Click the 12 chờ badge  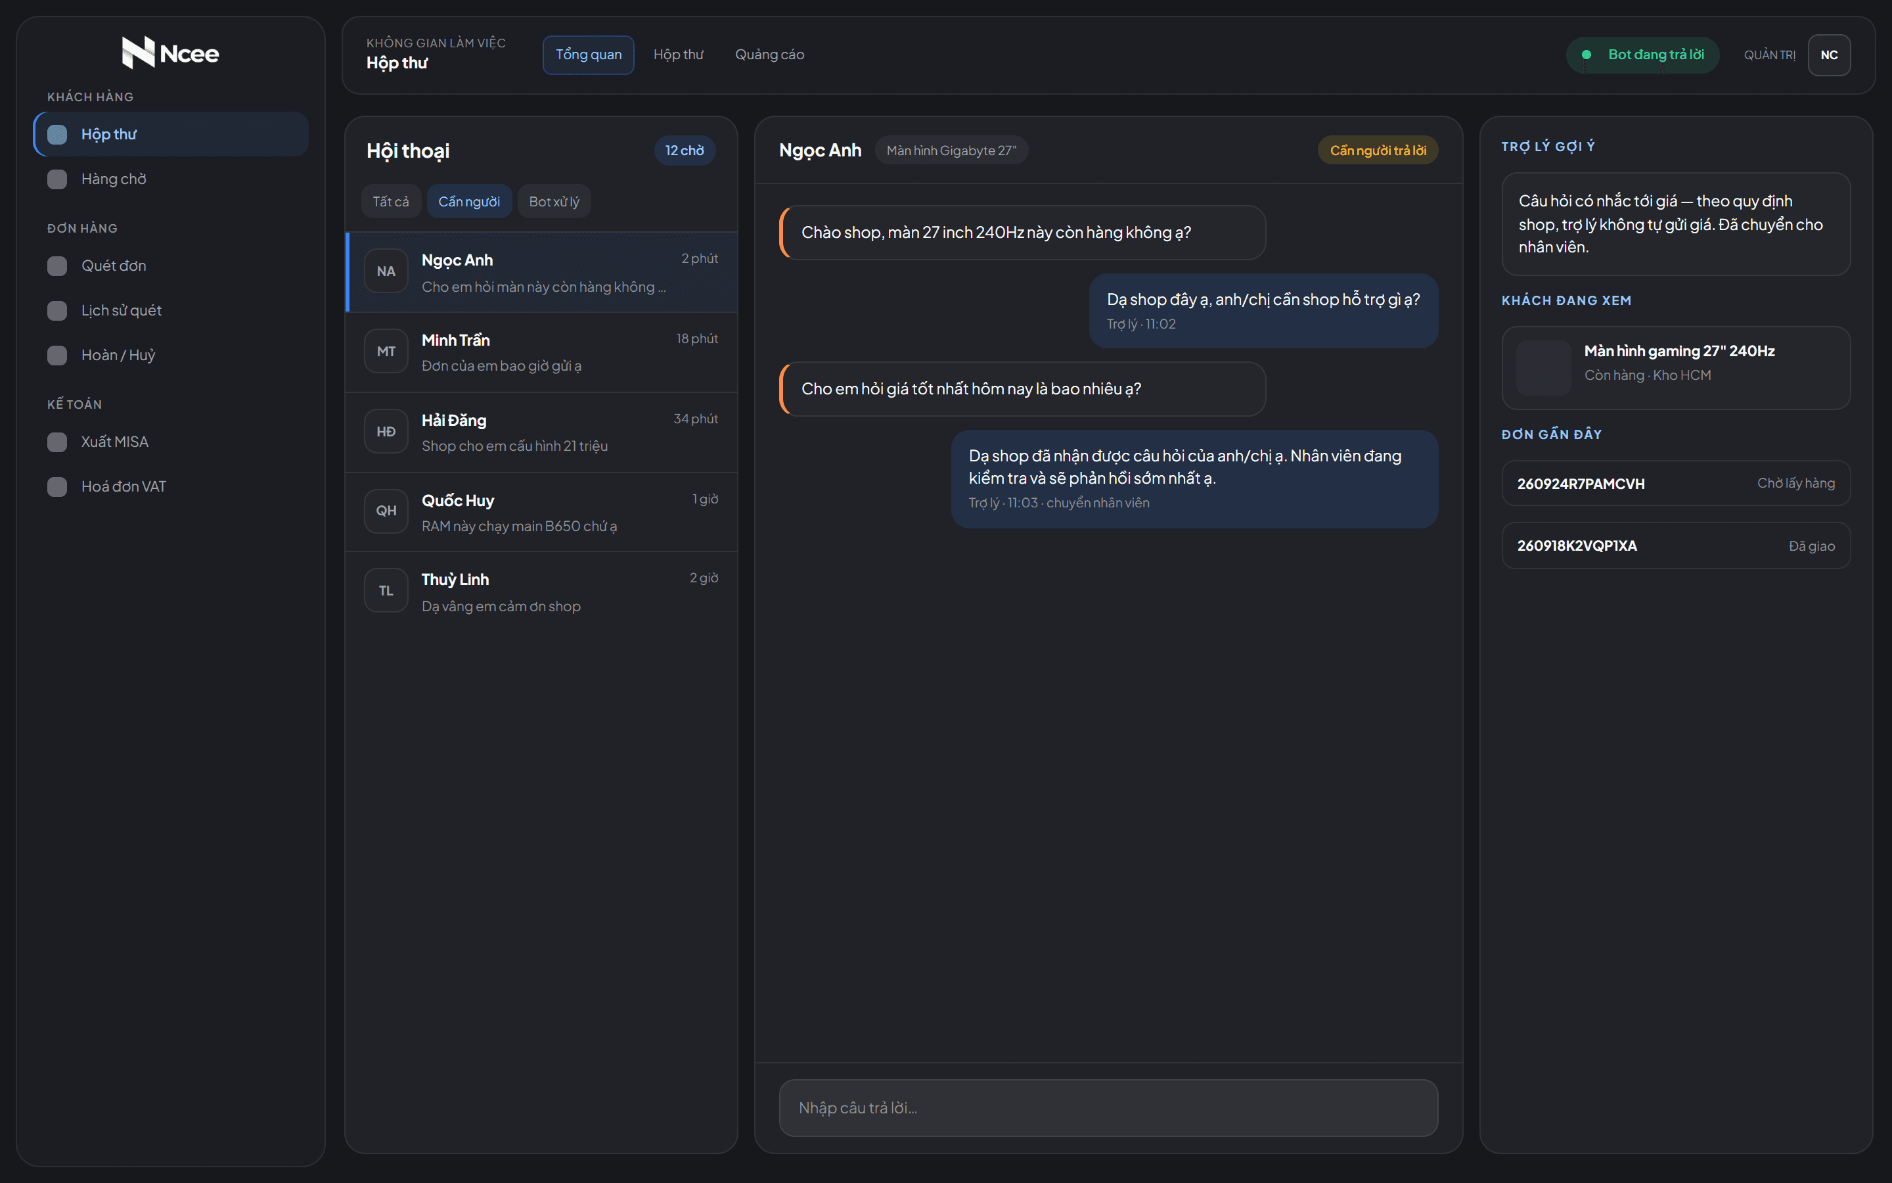click(684, 151)
